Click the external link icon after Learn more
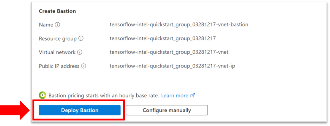 193,95
